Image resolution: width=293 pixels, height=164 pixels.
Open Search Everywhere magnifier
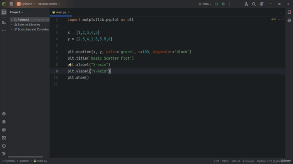(x=254, y=4)
